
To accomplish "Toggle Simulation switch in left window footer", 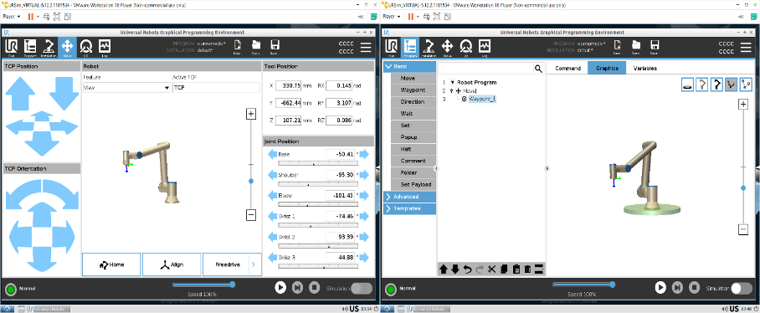I will click(x=362, y=288).
